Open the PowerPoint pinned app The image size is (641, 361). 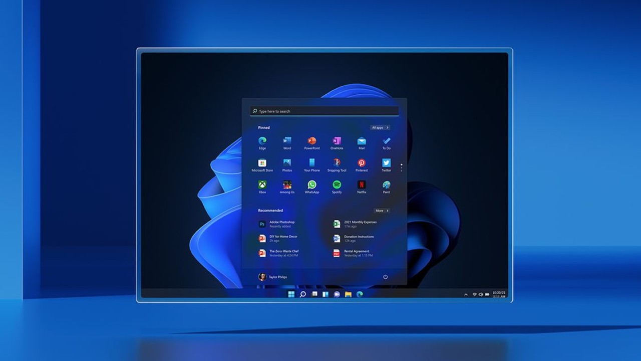click(312, 141)
